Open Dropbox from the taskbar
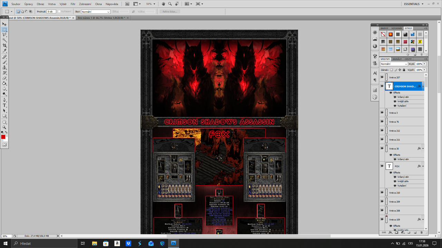Image resolution: width=442 pixels, height=248 pixels. click(x=128, y=243)
